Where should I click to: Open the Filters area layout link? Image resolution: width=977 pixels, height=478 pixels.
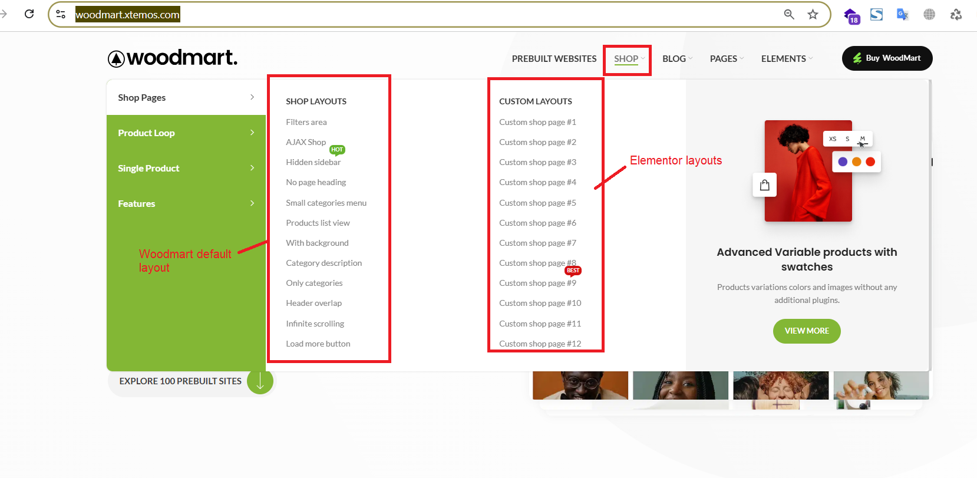point(306,122)
